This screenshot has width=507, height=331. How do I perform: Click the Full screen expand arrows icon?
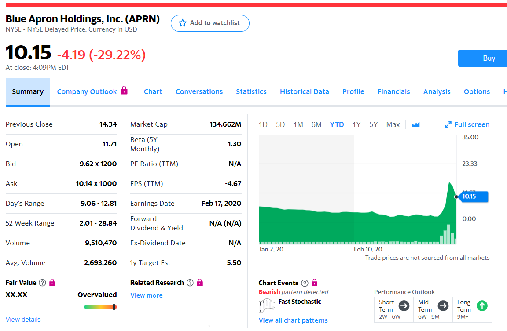pos(448,125)
